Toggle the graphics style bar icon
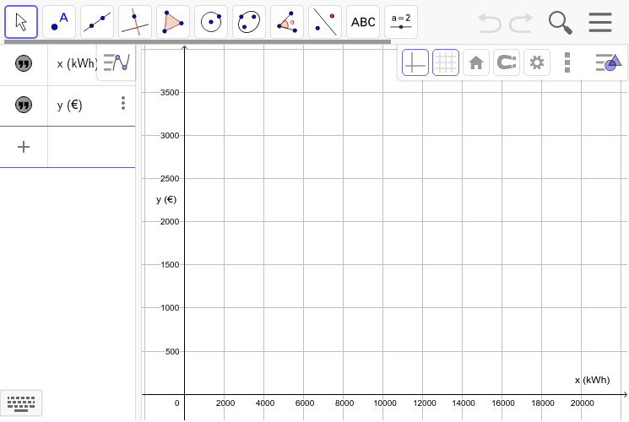The height and width of the screenshot is (422, 629). 609,62
